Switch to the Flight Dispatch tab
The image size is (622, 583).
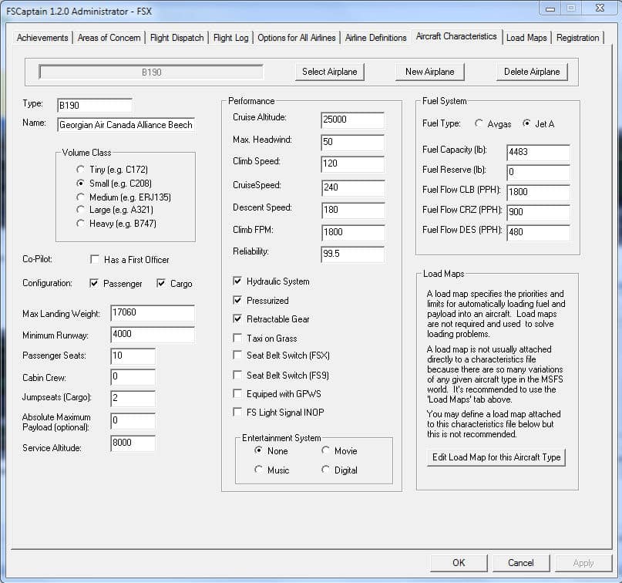pyautogui.click(x=177, y=38)
